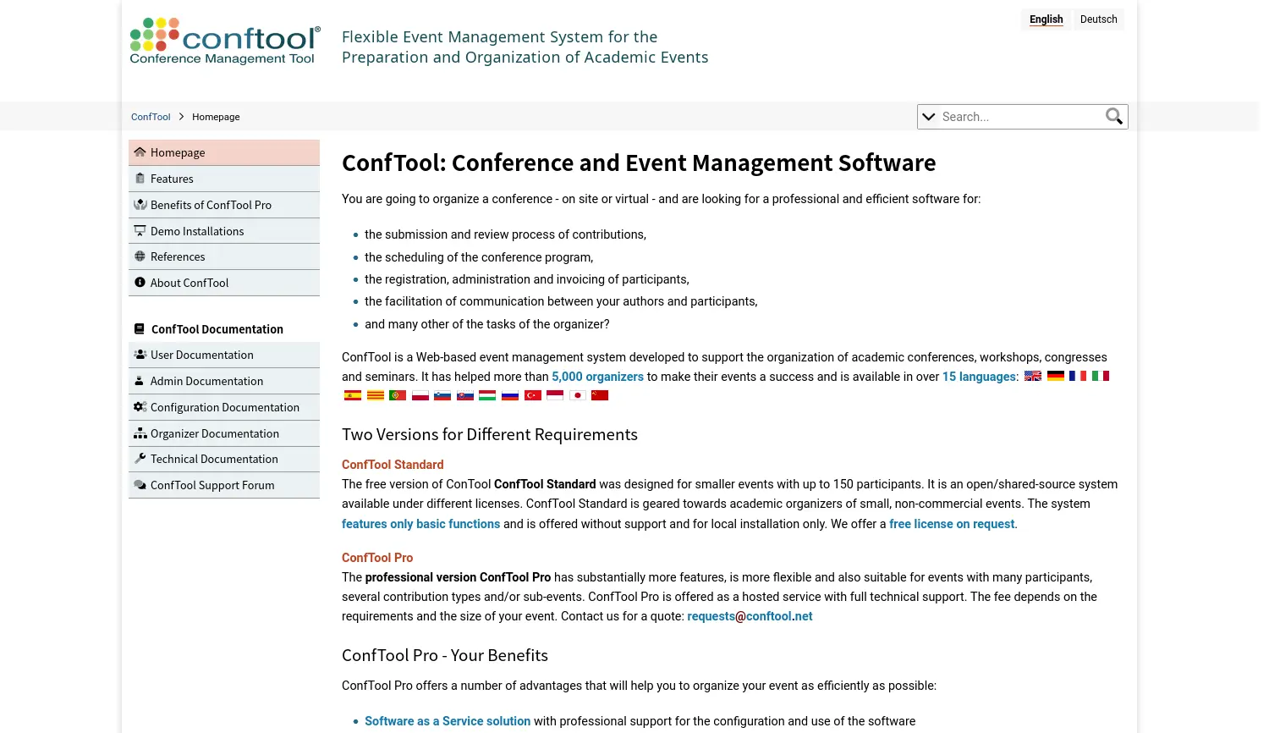Open the Demo Installations page
Image resolution: width=1269 pixels, height=733 pixels.
(197, 230)
